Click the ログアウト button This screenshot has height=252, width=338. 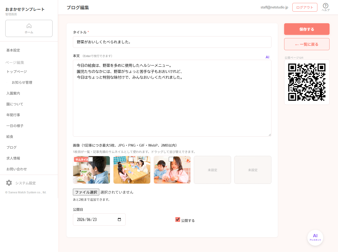click(305, 7)
